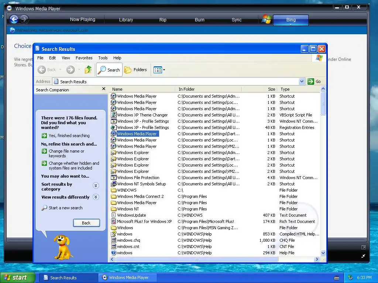Select windows compiled HTML help icon
The width and height of the screenshot is (378, 283).
coord(113,234)
